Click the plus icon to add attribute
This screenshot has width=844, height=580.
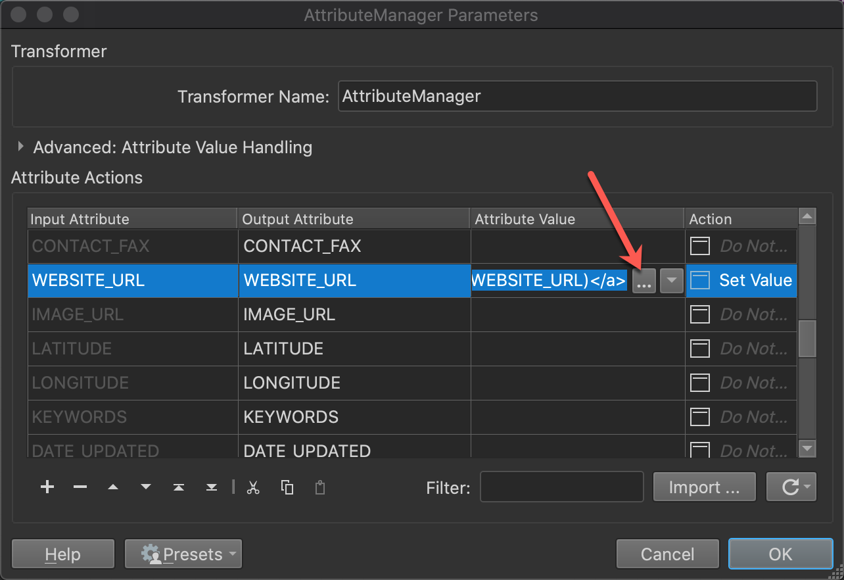click(x=47, y=487)
